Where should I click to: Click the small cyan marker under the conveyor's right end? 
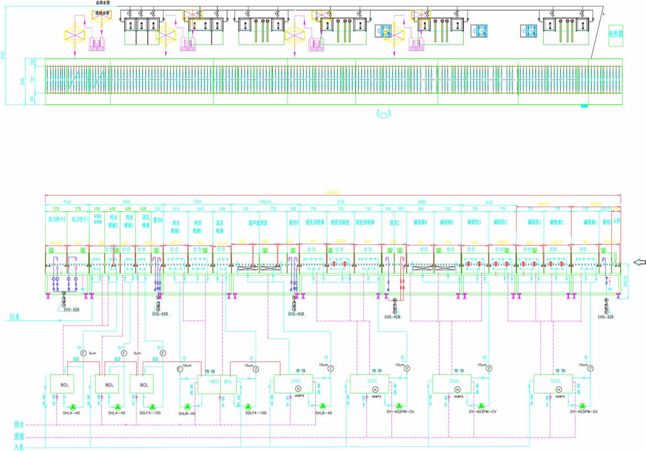(x=584, y=106)
